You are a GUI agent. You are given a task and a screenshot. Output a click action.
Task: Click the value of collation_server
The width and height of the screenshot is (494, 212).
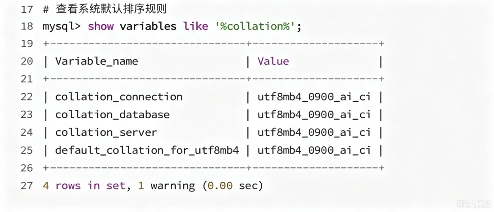[x=314, y=132]
